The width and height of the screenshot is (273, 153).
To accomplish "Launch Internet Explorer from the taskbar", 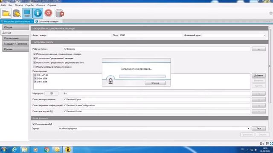I will click(x=15, y=150).
